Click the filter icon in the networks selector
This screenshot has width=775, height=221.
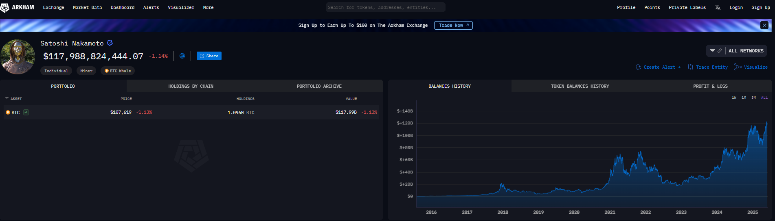[x=712, y=51]
